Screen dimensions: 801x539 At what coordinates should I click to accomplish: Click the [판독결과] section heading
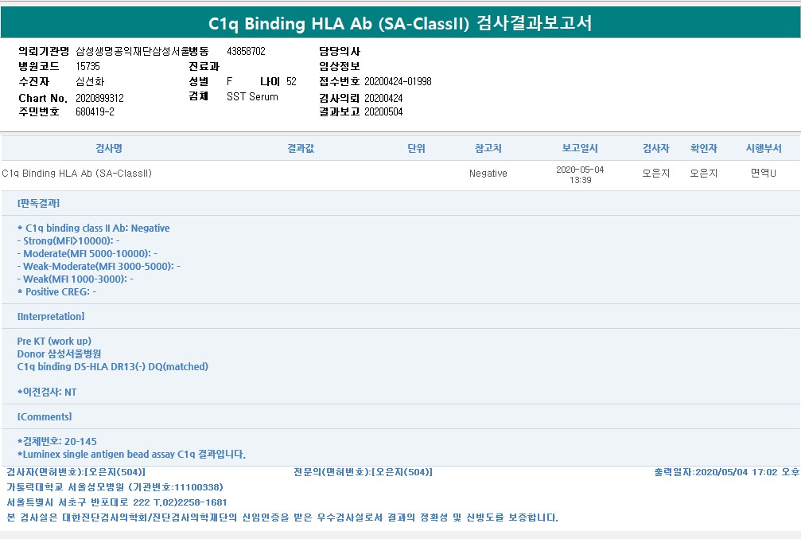click(x=38, y=204)
